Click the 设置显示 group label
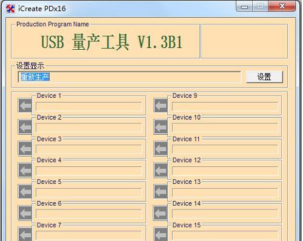The image size is (303, 241). (x=30, y=66)
